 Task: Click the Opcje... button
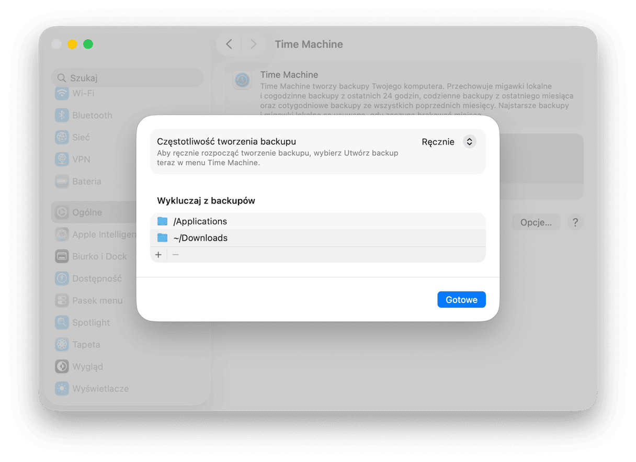536,222
